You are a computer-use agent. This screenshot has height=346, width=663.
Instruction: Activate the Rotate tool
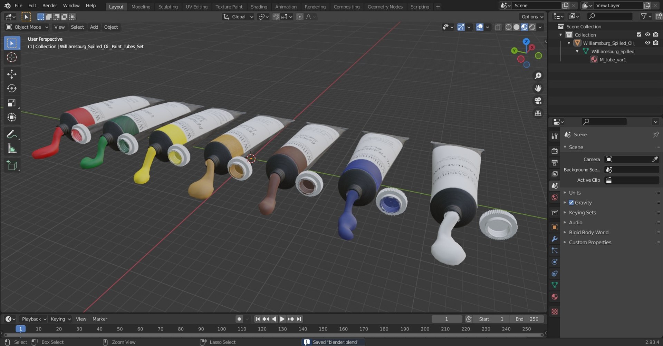(12, 89)
